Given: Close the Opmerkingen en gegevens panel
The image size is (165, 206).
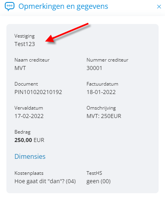Looking at the screenshot, I should tap(159, 6).
